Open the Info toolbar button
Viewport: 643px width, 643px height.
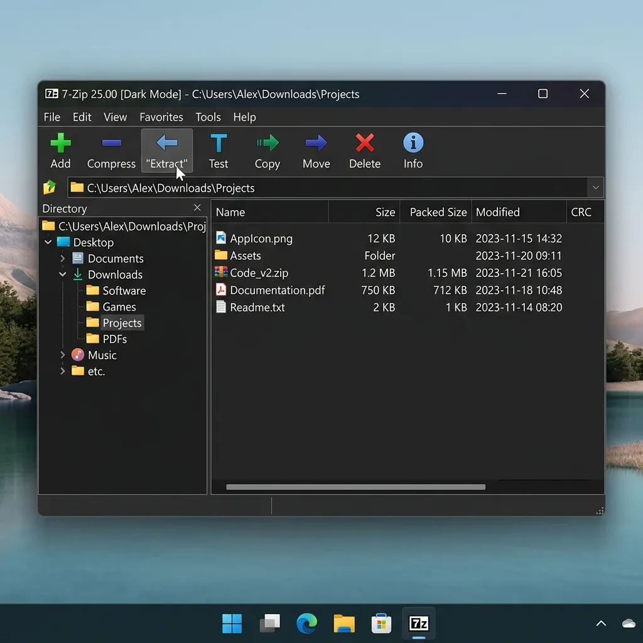tap(413, 151)
